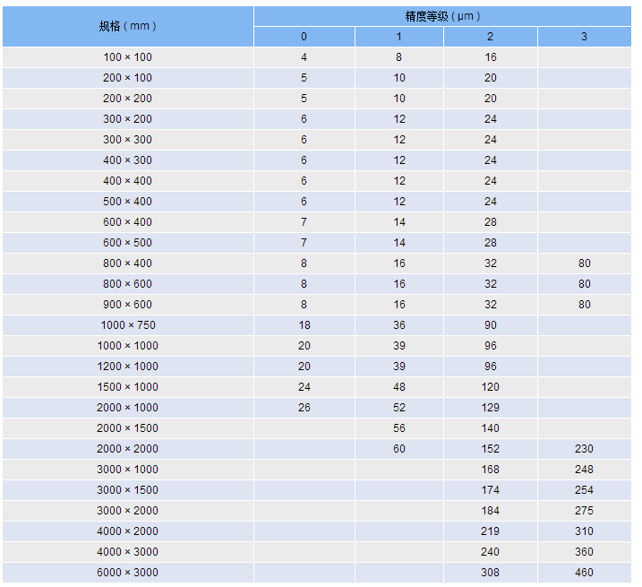The width and height of the screenshot is (642, 587).
Task: Click the 800 × 400 spec cell
Action: 128,263
